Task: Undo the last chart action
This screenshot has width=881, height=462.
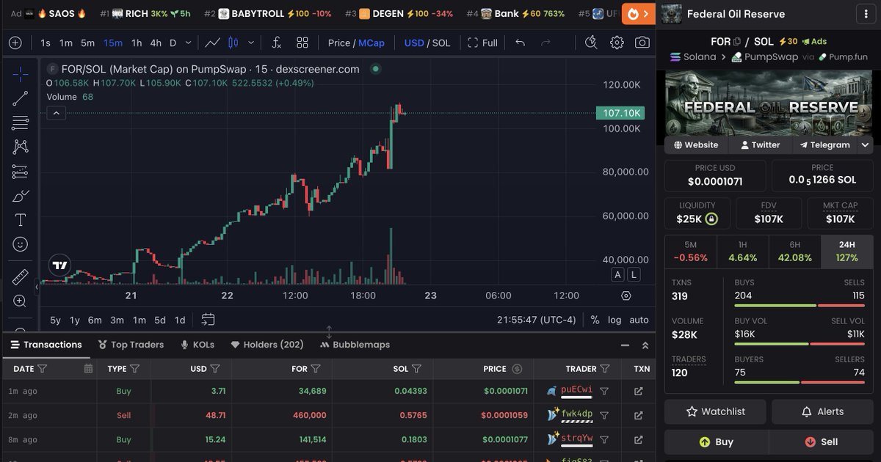Action: [521, 43]
